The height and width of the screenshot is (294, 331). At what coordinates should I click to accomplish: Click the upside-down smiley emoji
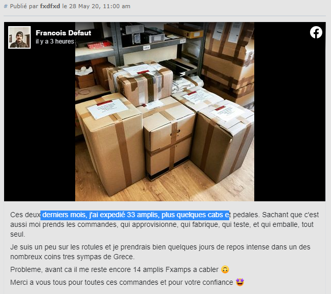tap(225, 270)
